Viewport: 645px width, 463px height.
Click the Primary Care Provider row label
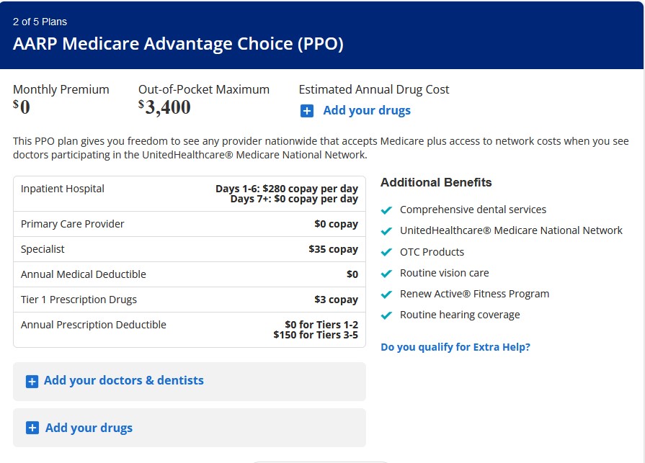pyautogui.click(x=72, y=224)
